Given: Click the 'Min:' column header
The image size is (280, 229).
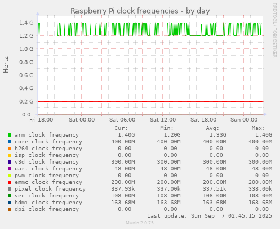Looking at the screenshot, I should 167,128.
